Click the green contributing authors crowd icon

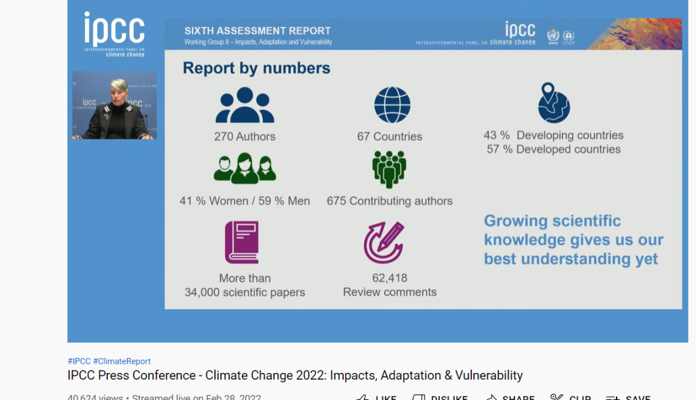(x=389, y=169)
